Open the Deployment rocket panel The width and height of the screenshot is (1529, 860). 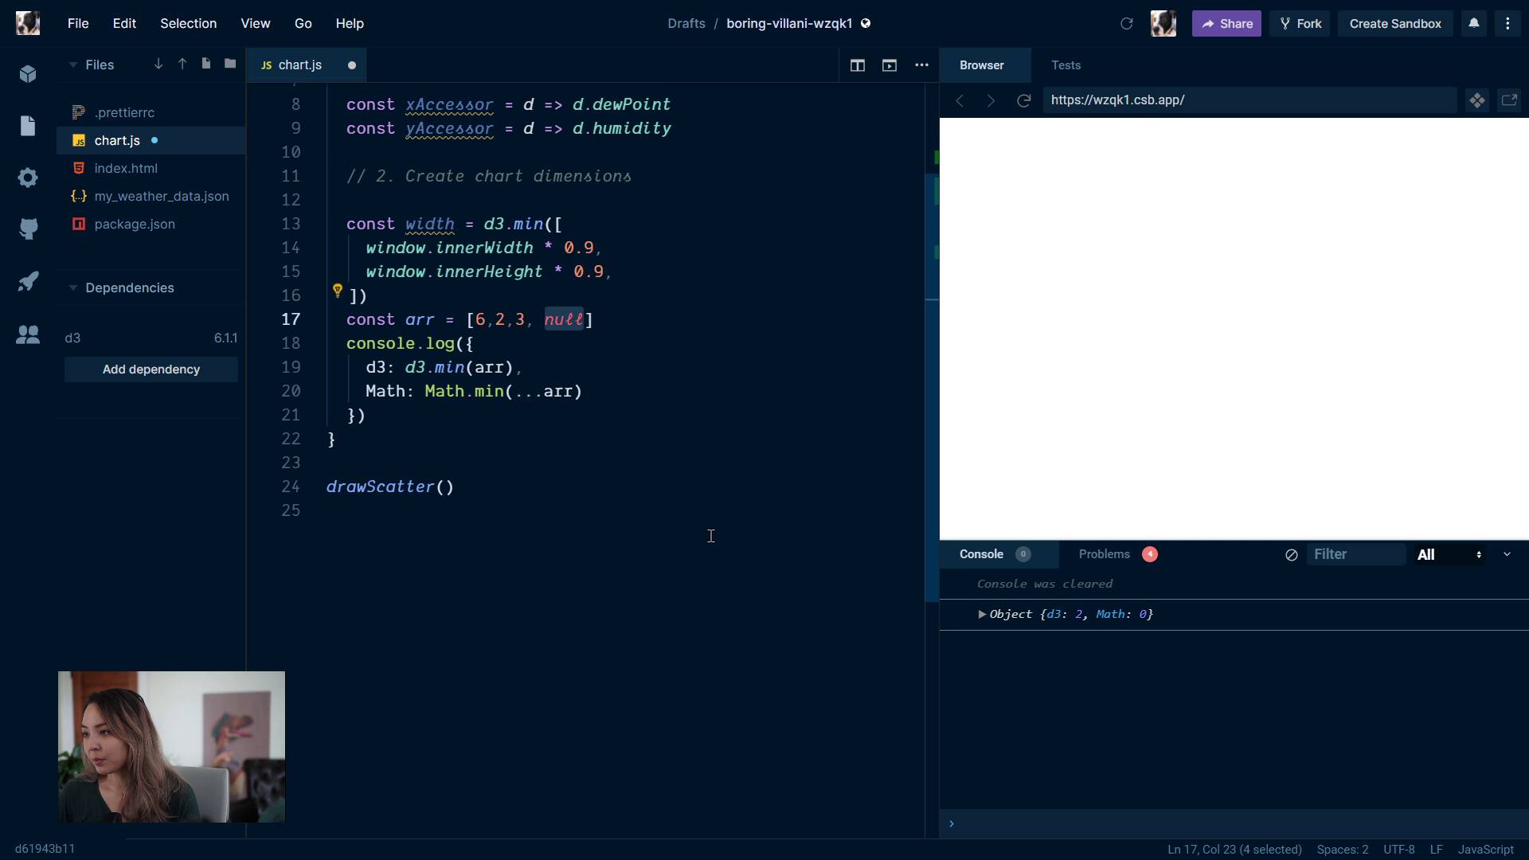[x=28, y=280]
